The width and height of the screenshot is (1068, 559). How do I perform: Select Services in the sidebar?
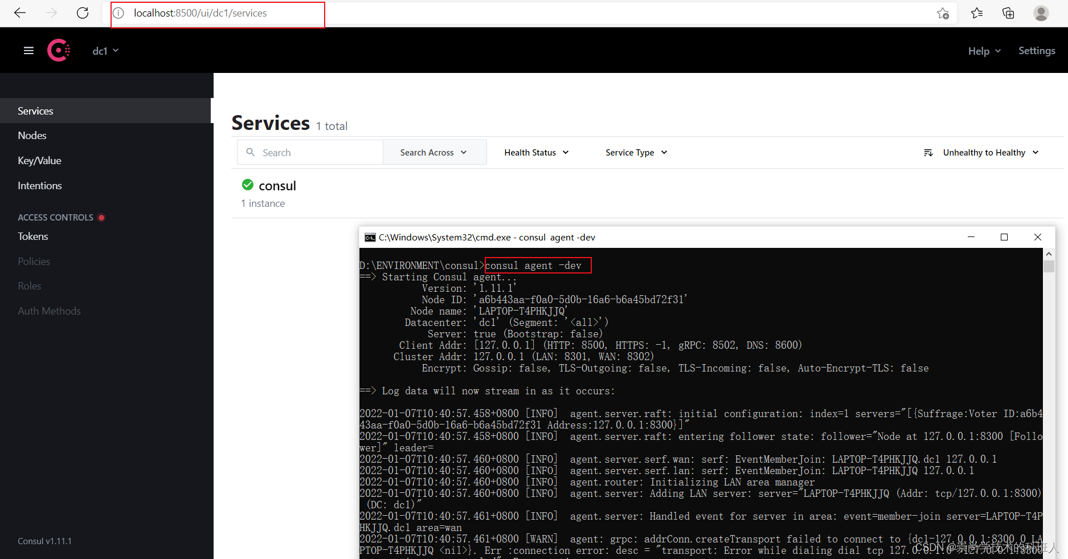pos(105,111)
